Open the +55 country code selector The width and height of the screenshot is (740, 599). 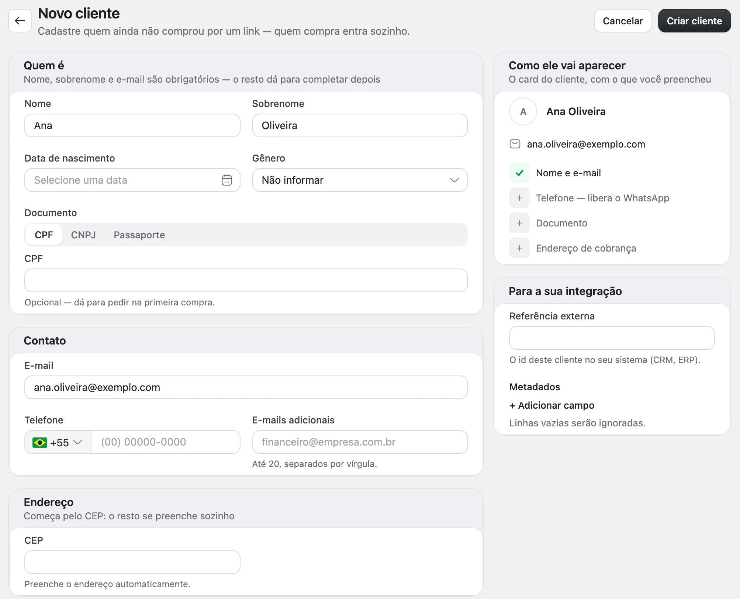click(58, 442)
